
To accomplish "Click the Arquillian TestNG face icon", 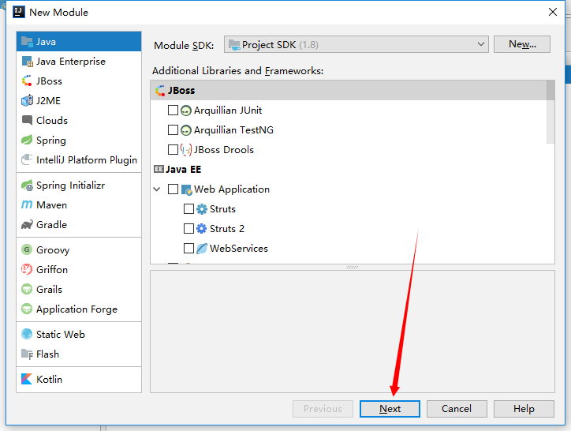I will pyautogui.click(x=186, y=130).
